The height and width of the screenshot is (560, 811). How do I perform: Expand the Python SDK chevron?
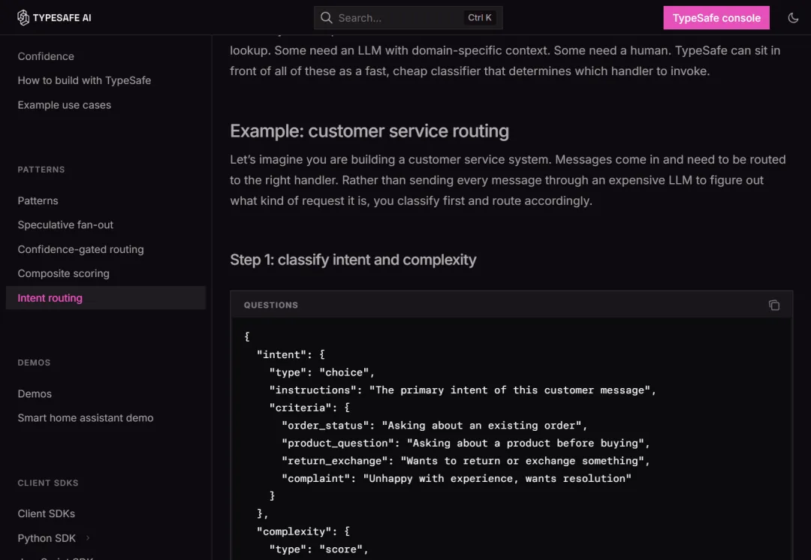point(88,537)
